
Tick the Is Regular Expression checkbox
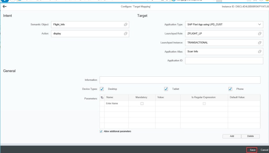click(204, 103)
